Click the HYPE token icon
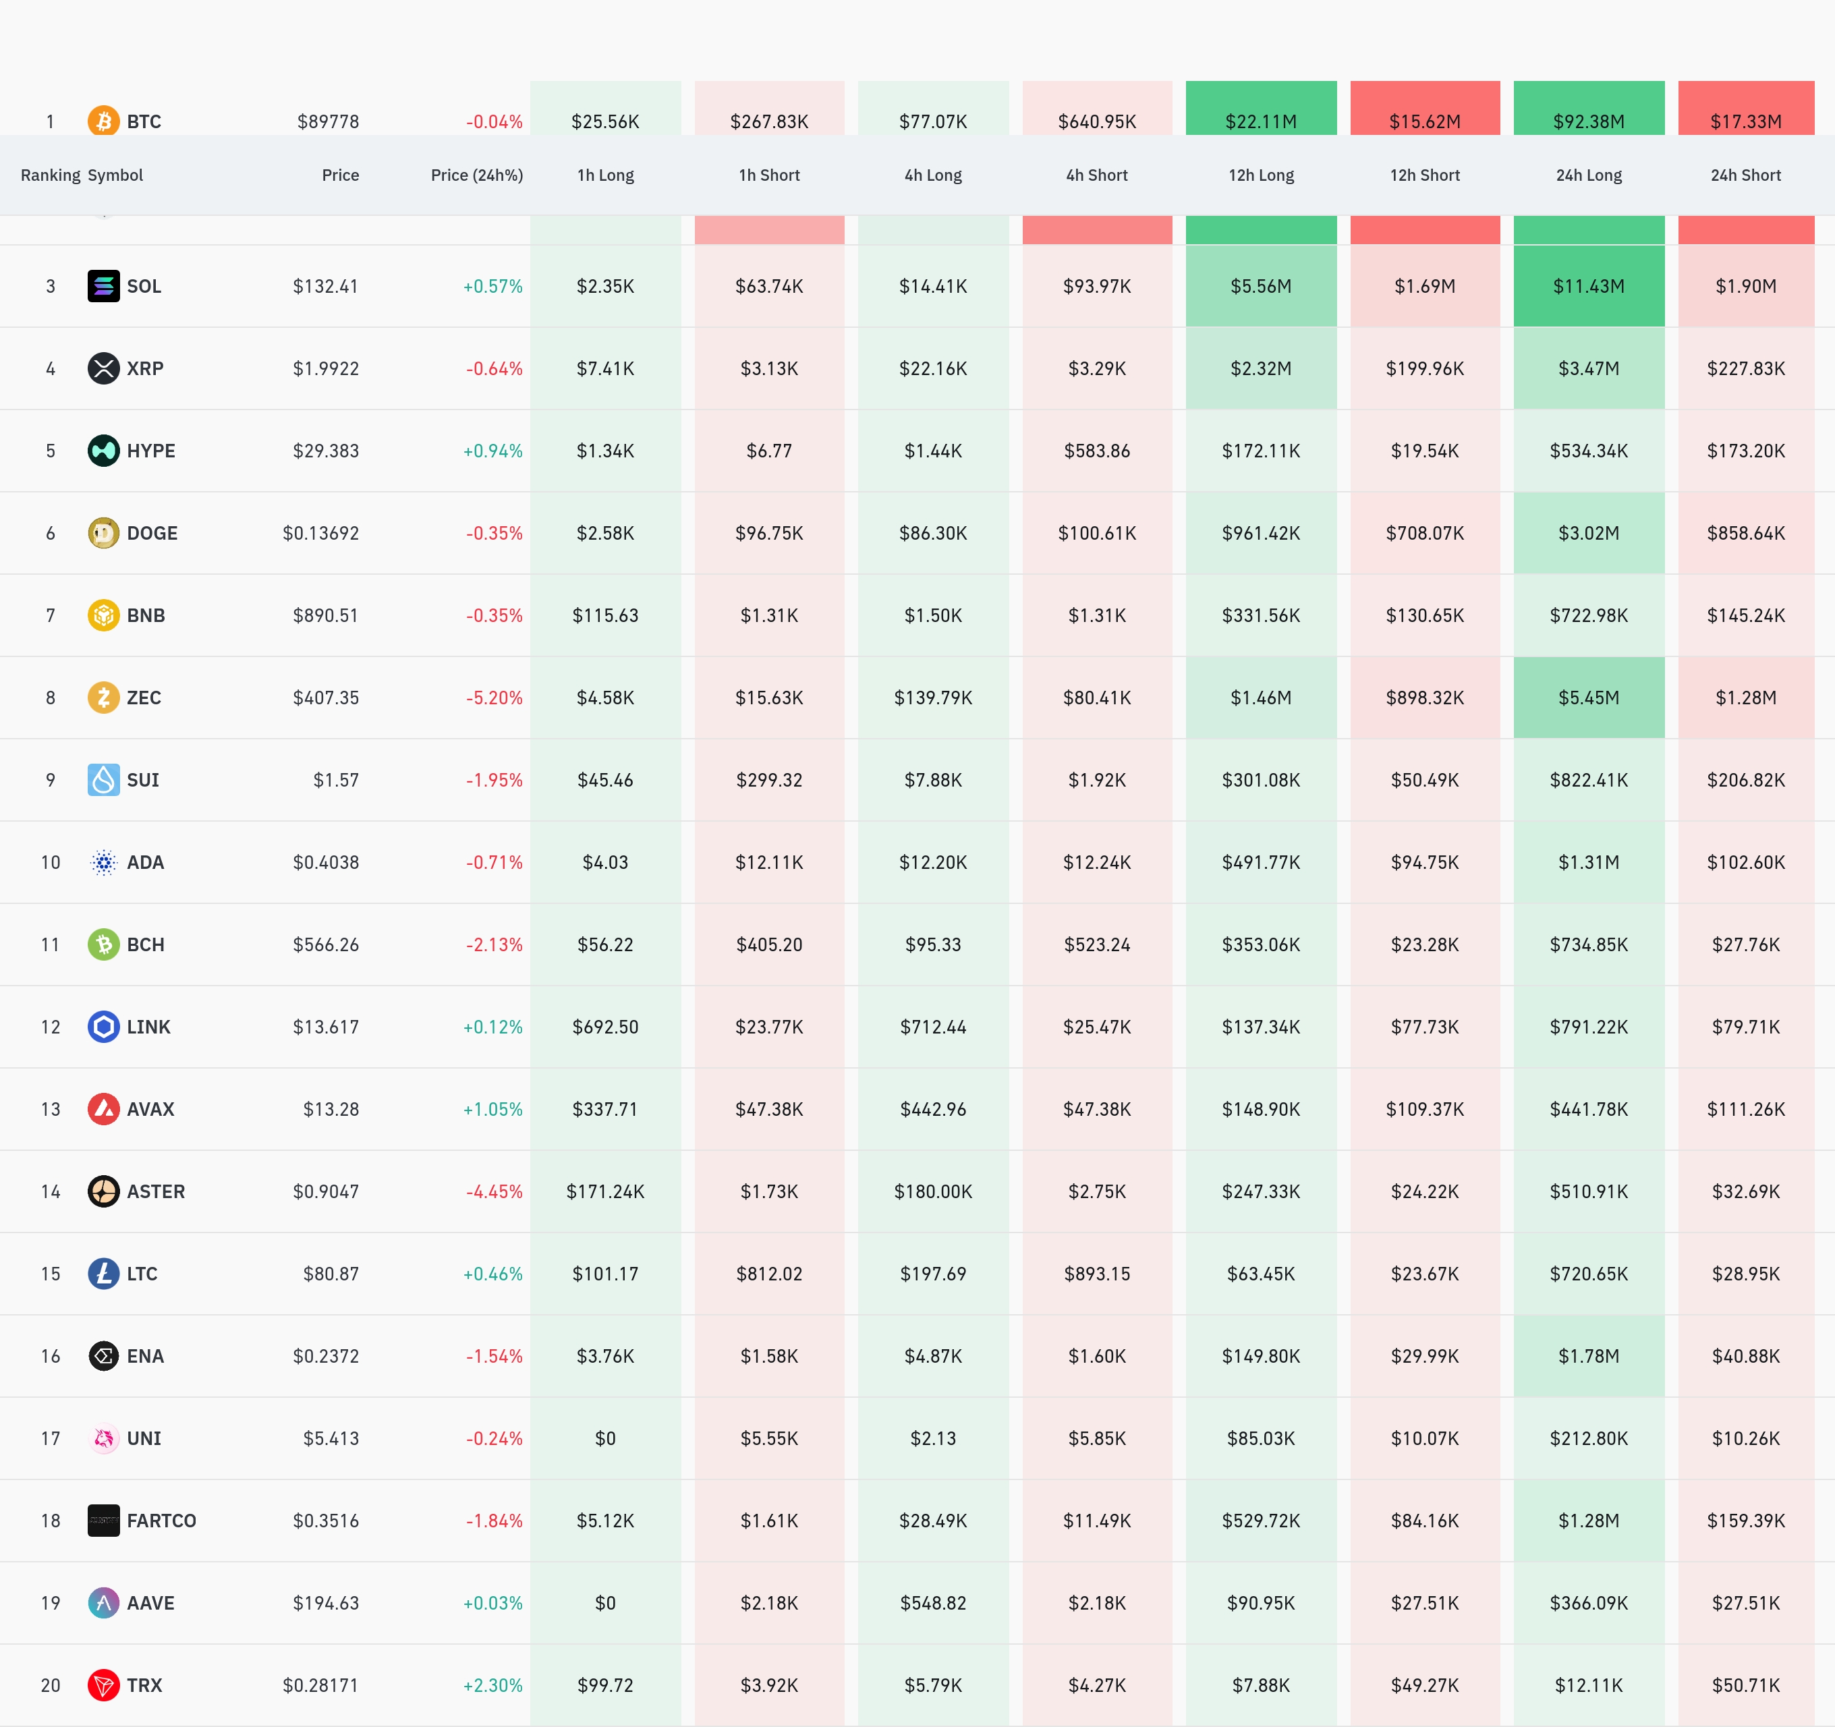Image resolution: width=1835 pixels, height=1727 pixels. (103, 451)
